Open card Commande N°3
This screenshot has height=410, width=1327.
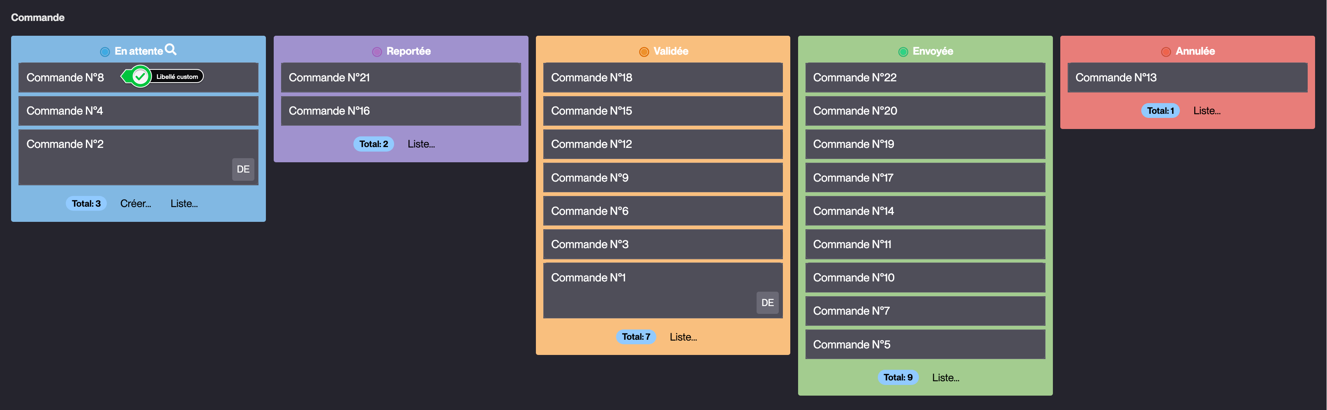tap(663, 244)
